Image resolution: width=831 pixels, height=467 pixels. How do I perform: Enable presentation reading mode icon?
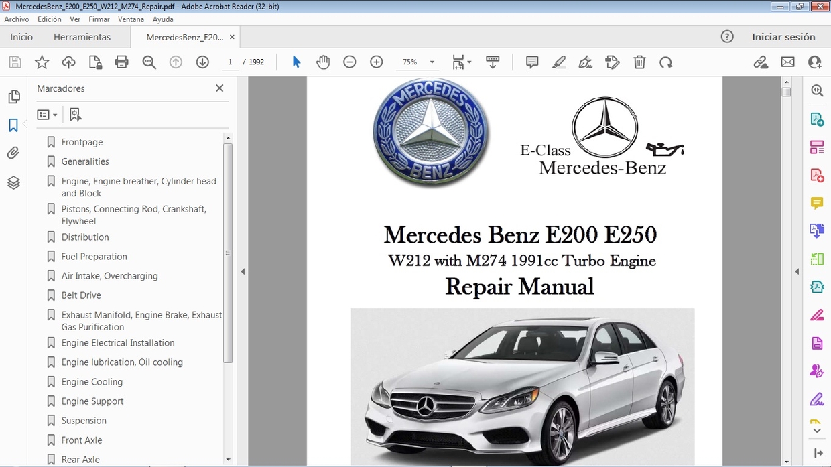pyautogui.click(x=493, y=62)
